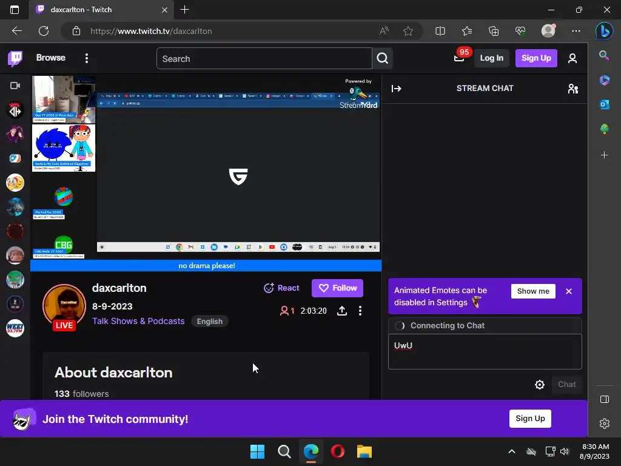Open Edge settings and more menu

tap(576, 31)
